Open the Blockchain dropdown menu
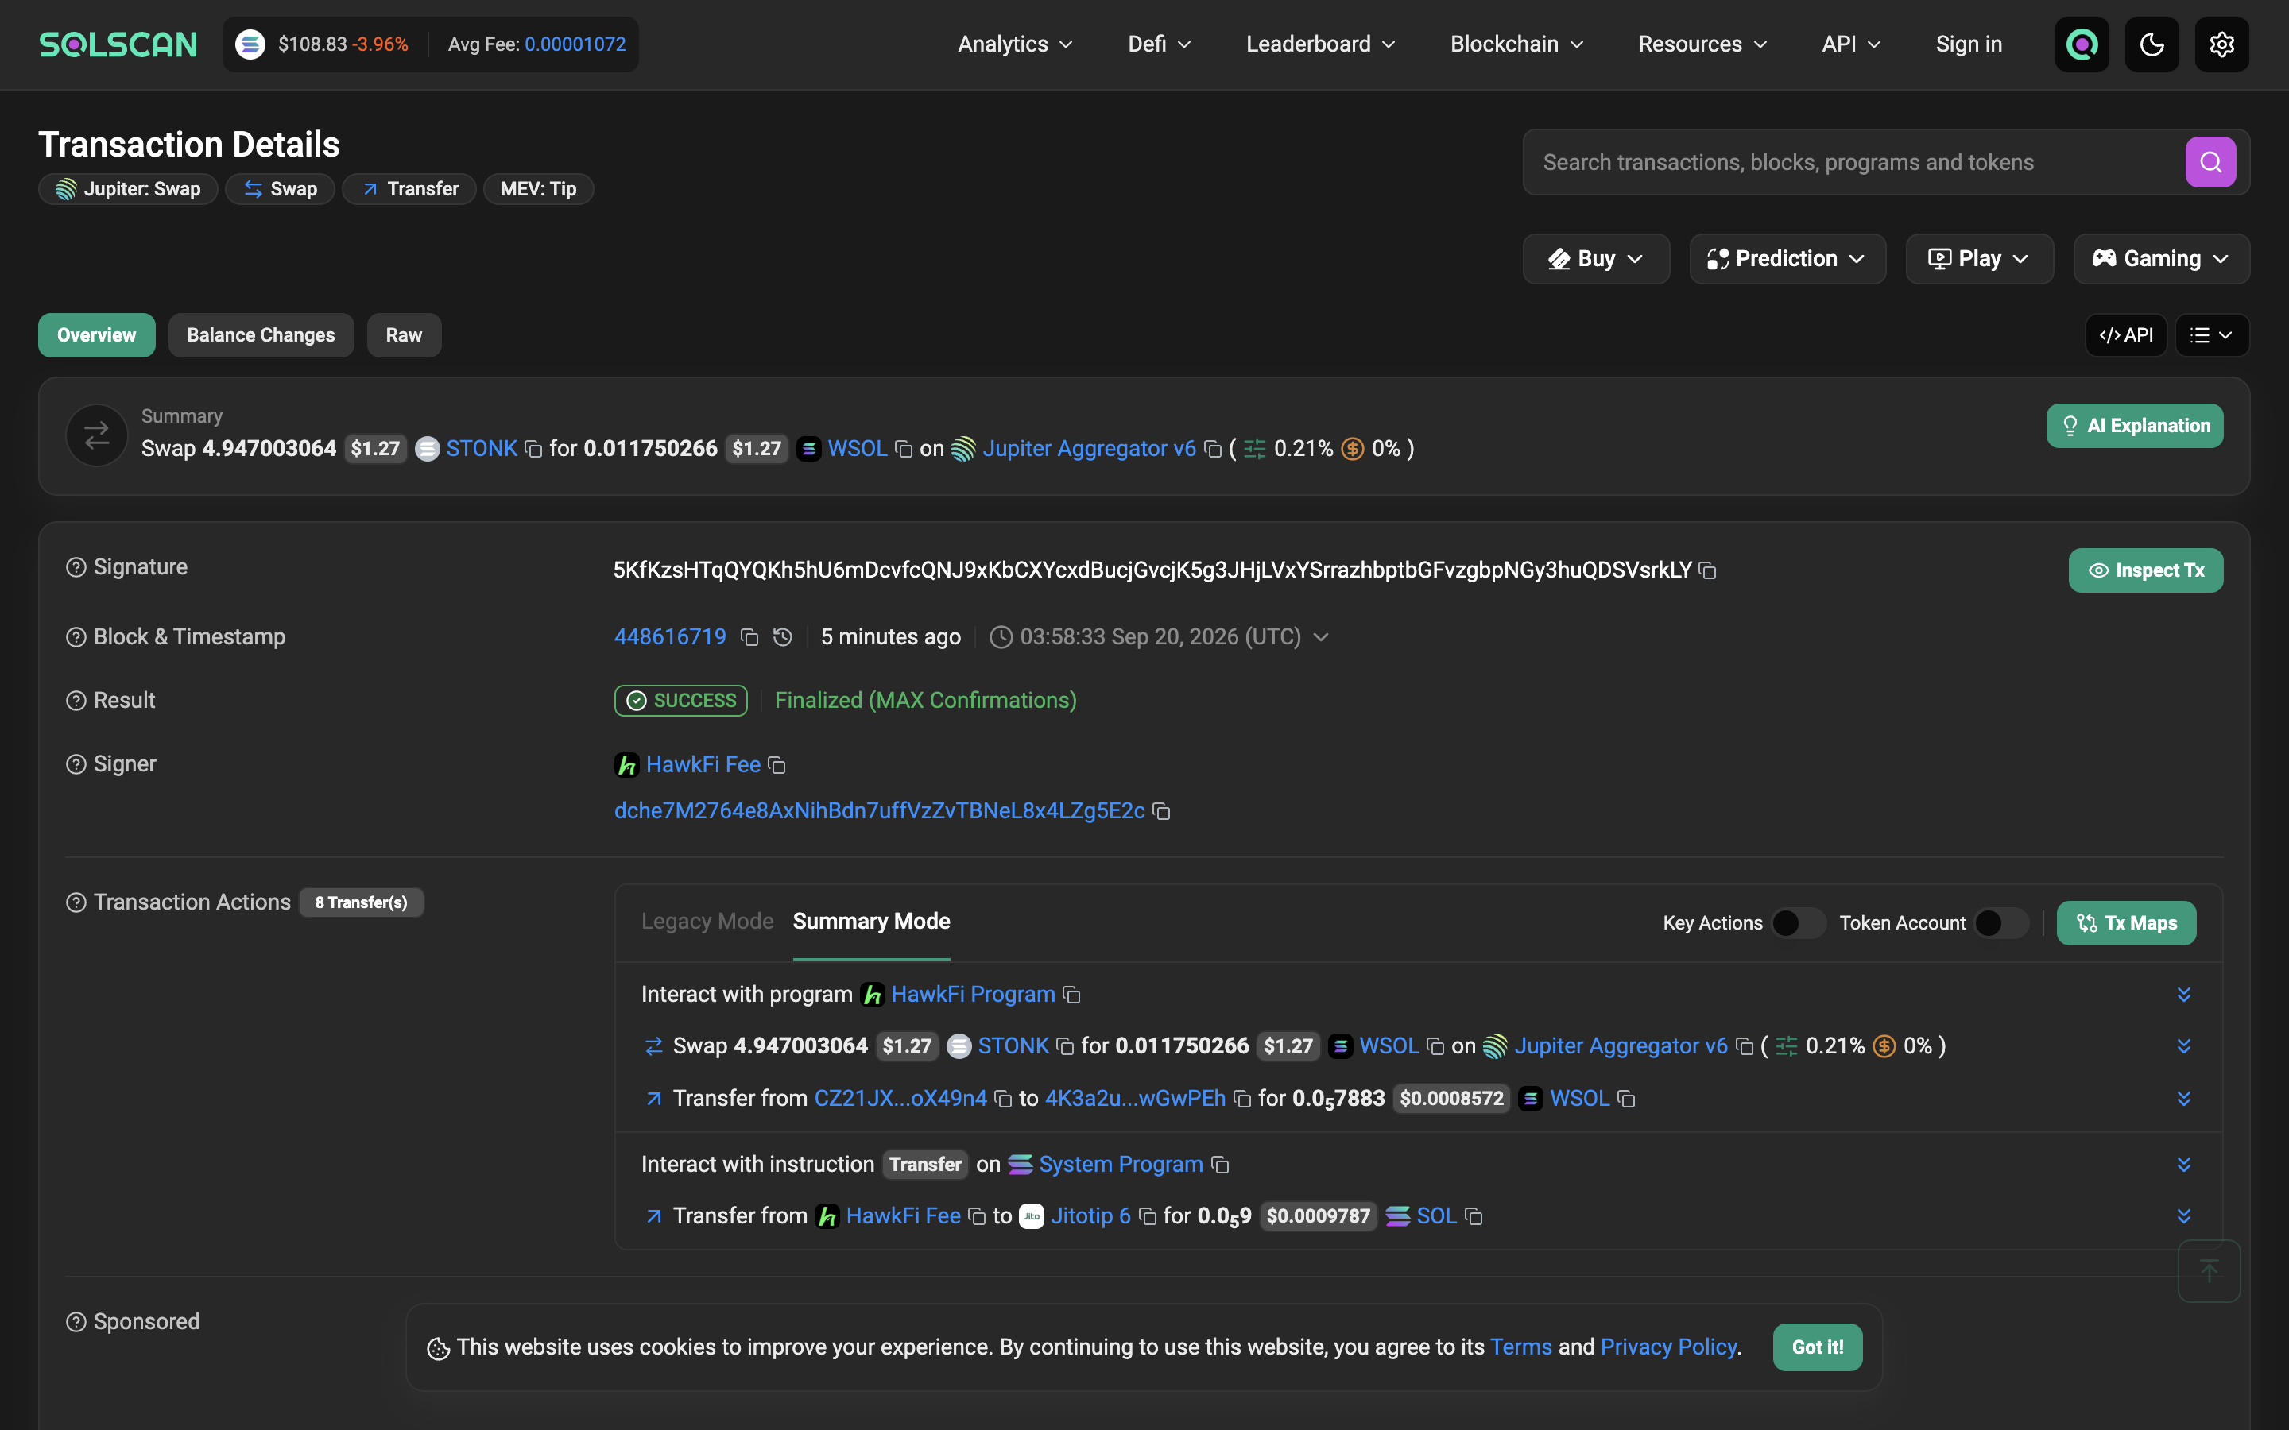The width and height of the screenshot is (2289, 1430). [1517, 44]
